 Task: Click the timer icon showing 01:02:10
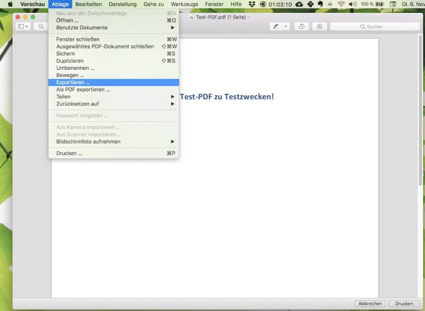[262, 4]
